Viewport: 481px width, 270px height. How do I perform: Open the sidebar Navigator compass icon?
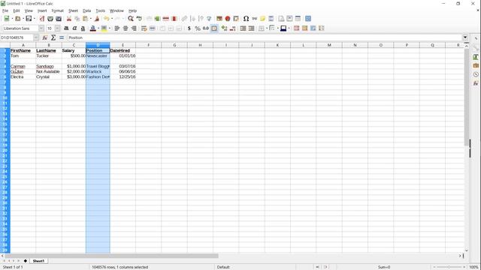pos(476,74)
